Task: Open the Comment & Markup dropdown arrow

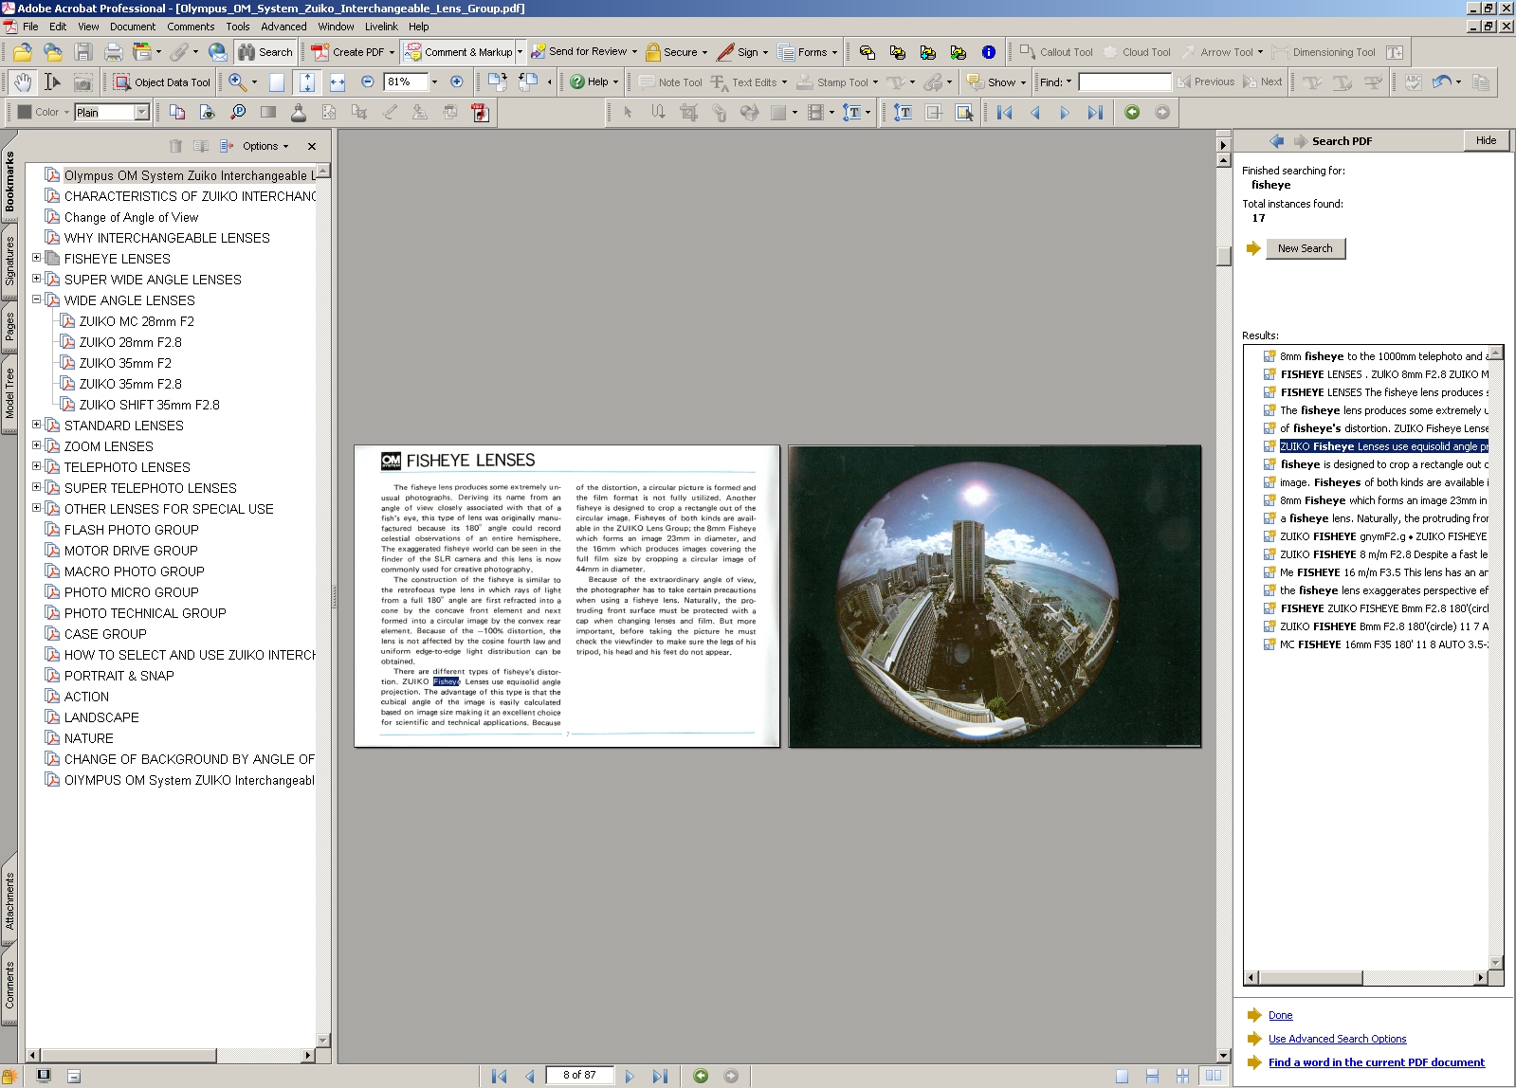Action: [520, 52]
